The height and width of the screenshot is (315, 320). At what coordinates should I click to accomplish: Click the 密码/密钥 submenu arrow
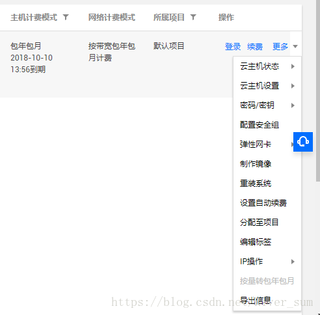(293, 105)
